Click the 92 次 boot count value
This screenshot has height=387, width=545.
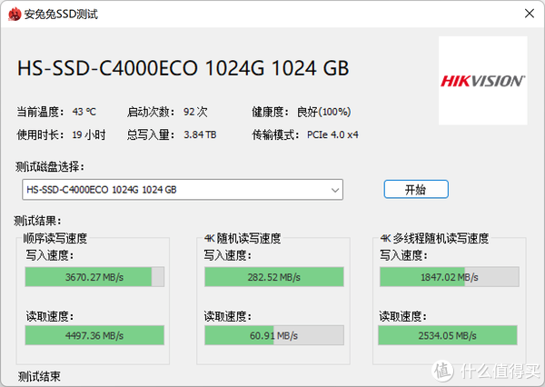tap(195, 112)
